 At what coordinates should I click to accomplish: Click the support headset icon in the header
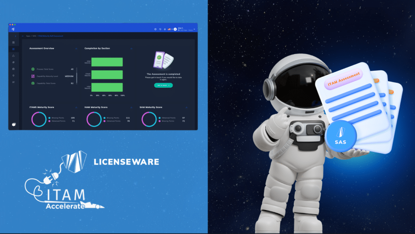pyautogui.click(x=160, y=29)
